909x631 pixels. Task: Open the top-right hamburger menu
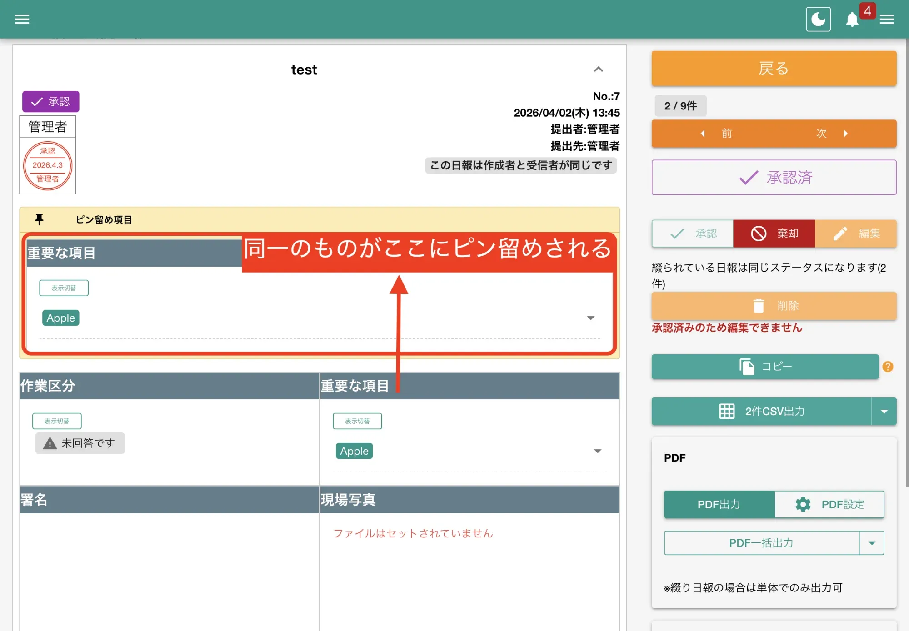point(886,19)
